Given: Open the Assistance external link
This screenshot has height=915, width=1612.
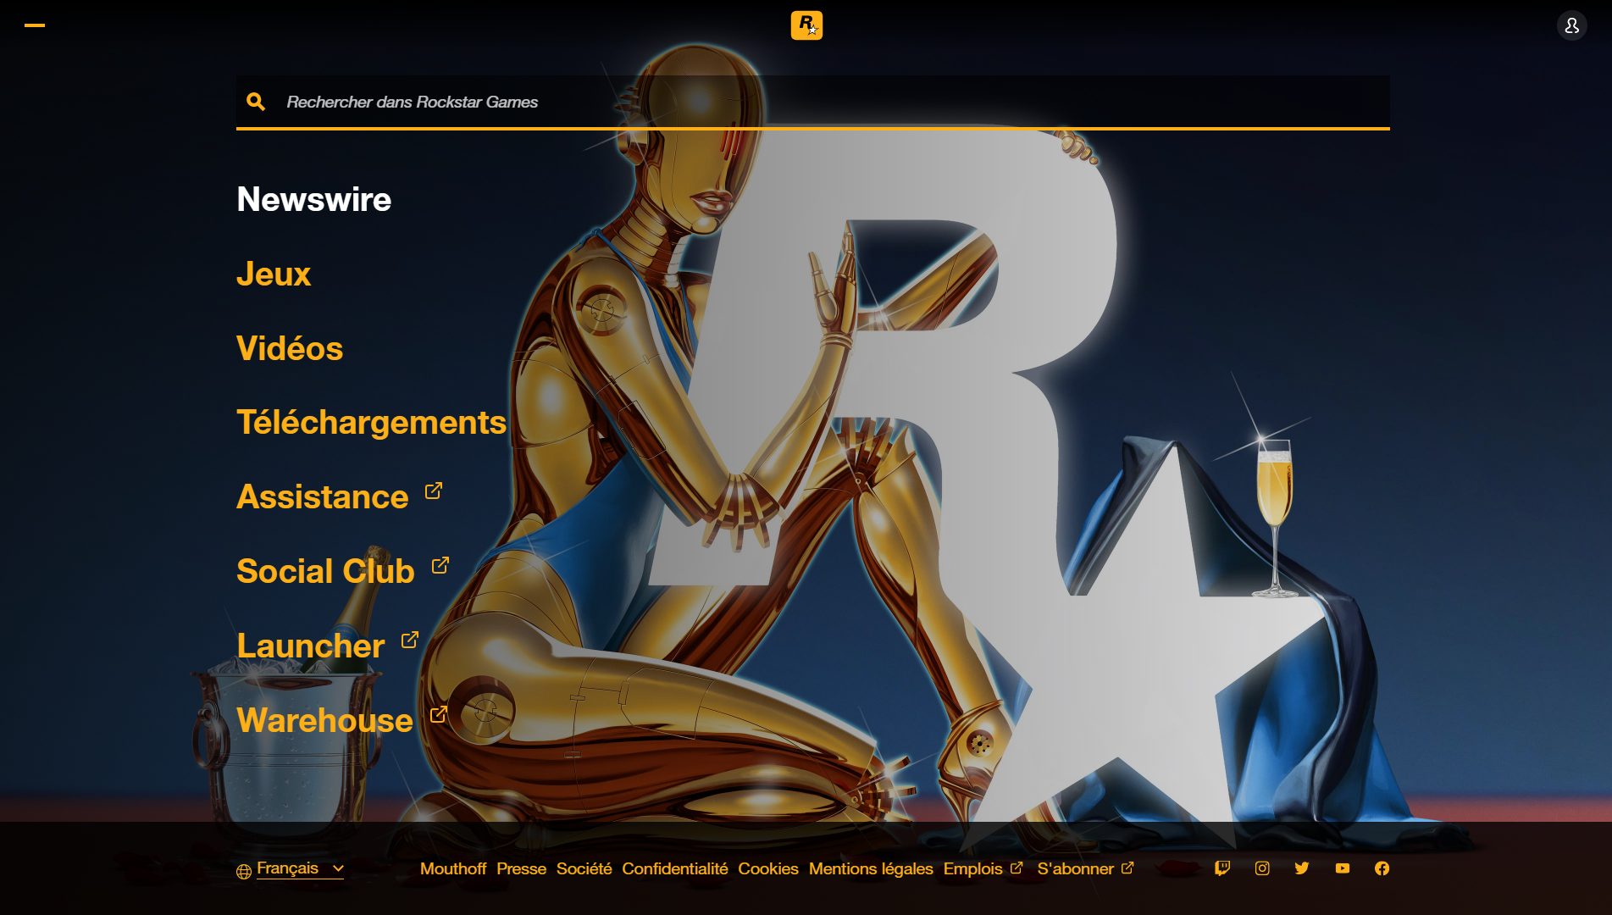Looking at the screenshot, I should coord(323,497).
